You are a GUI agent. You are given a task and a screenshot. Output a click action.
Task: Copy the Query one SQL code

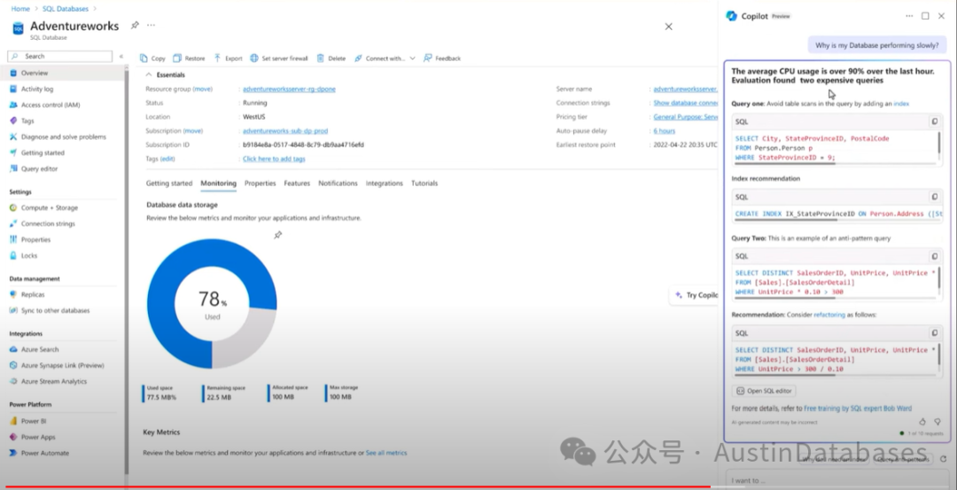[x=935, y=121]
